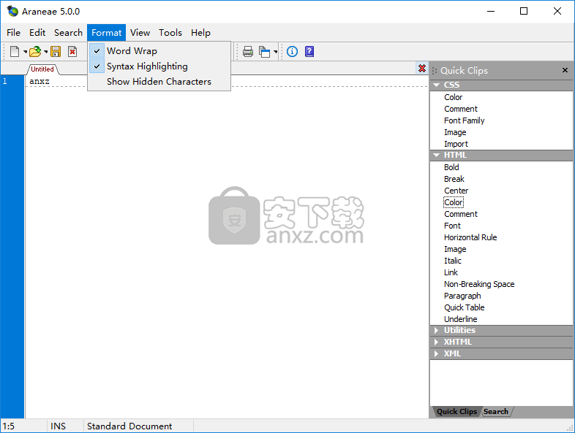Image resolution: width=575 pixels, height=433 pixels.
Task: Open the New document dropdown arrow
Action: click(x=26, y=52)
